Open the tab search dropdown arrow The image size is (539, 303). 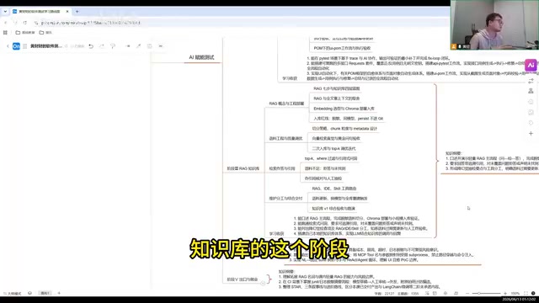[x=5, y=11]
